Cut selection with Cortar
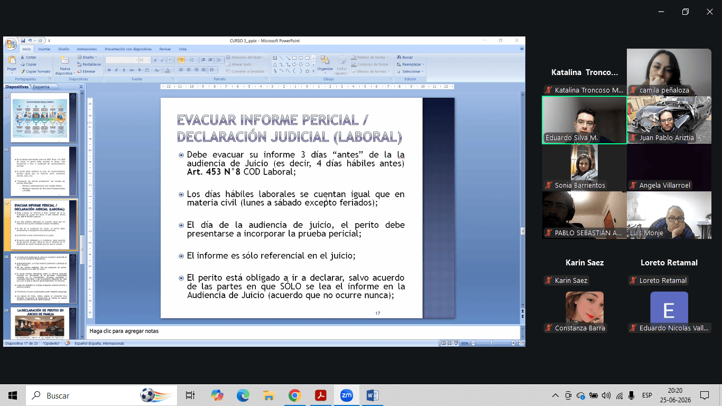 (28, 57)
